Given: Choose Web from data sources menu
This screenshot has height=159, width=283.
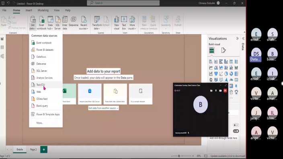Looking at the screenshot, I should pos(46,92).
